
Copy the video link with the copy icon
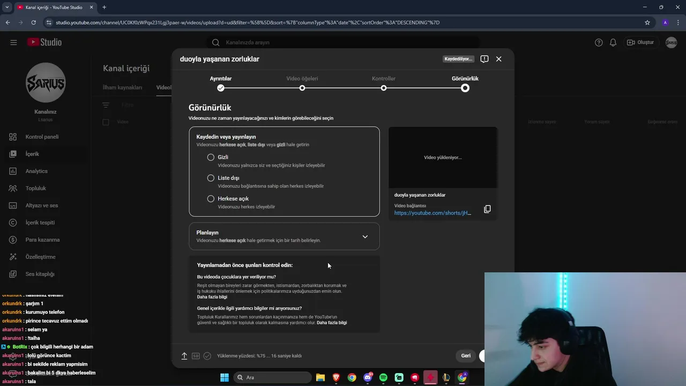(487, 209)
